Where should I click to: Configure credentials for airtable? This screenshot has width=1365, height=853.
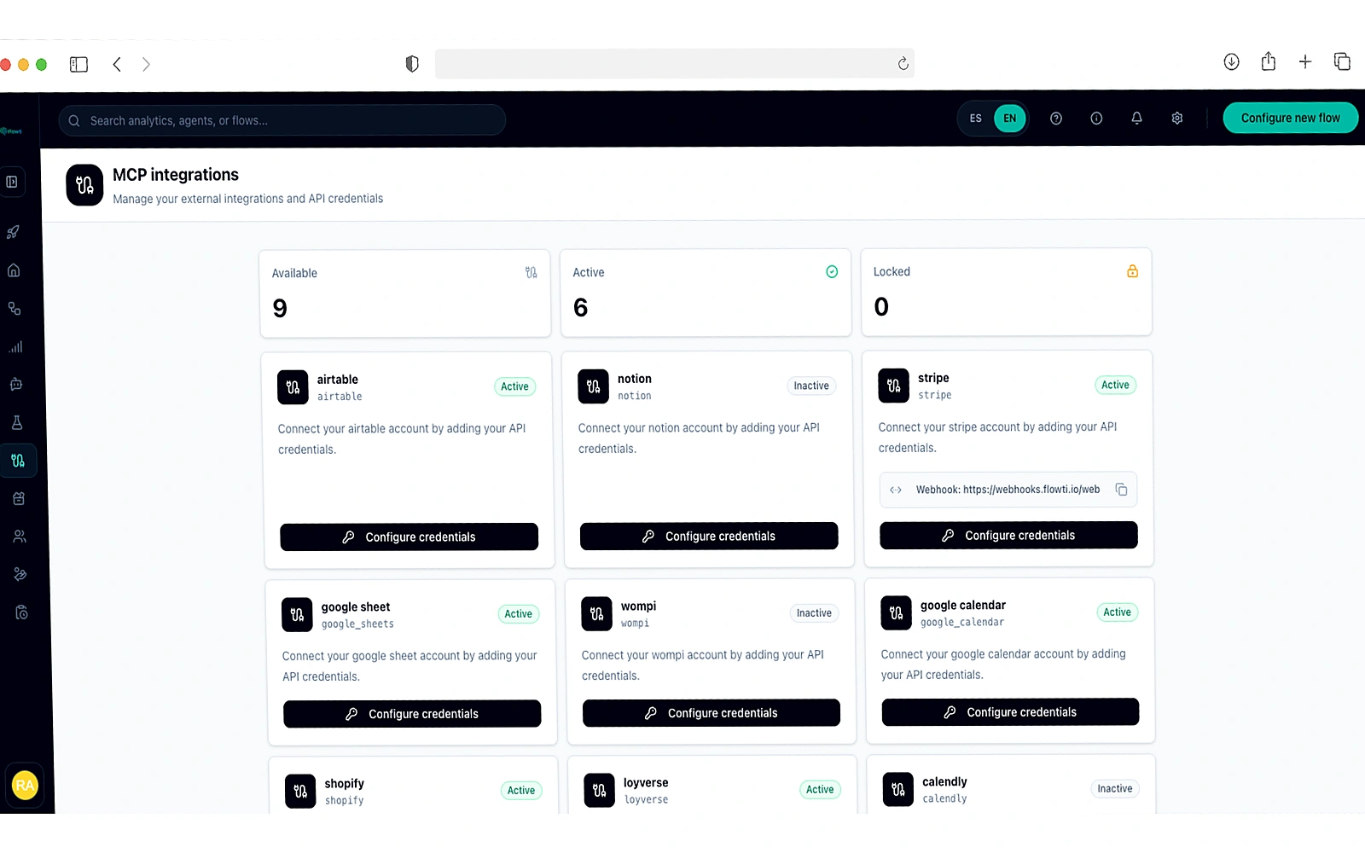click(x=409, y=537)
